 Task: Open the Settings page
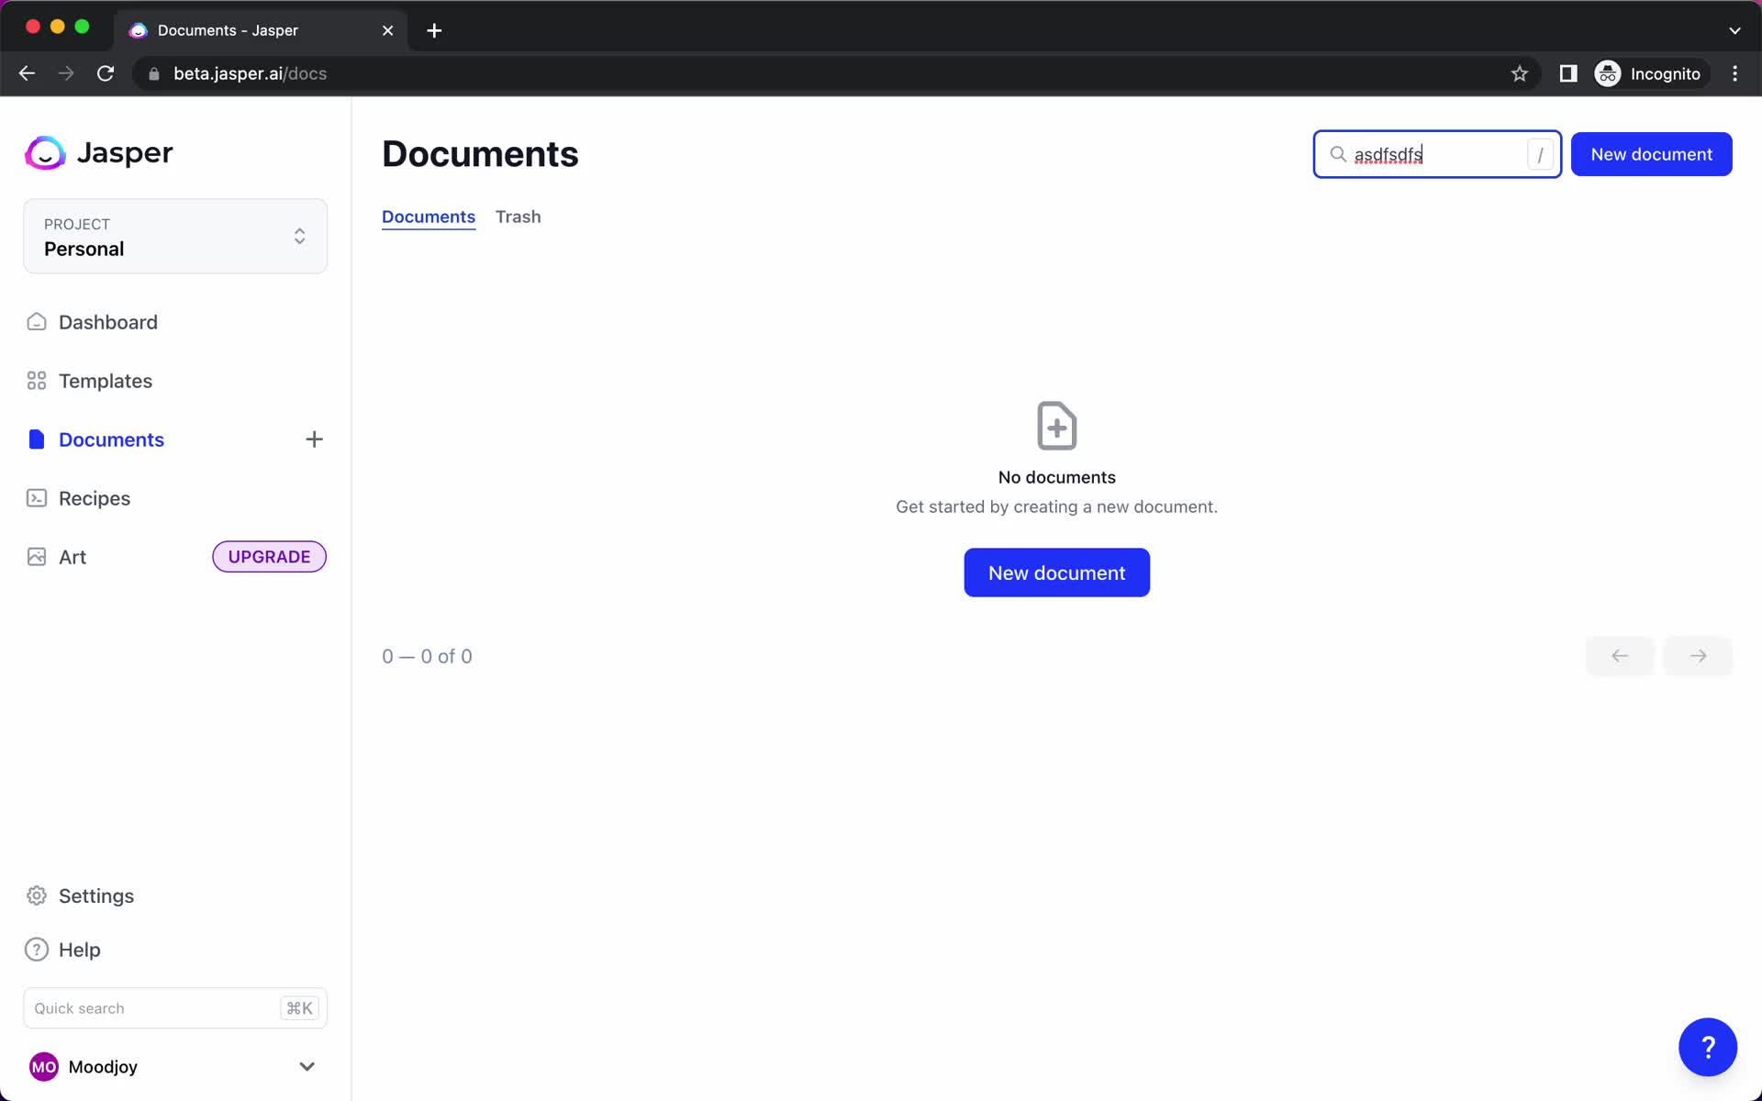95,895
